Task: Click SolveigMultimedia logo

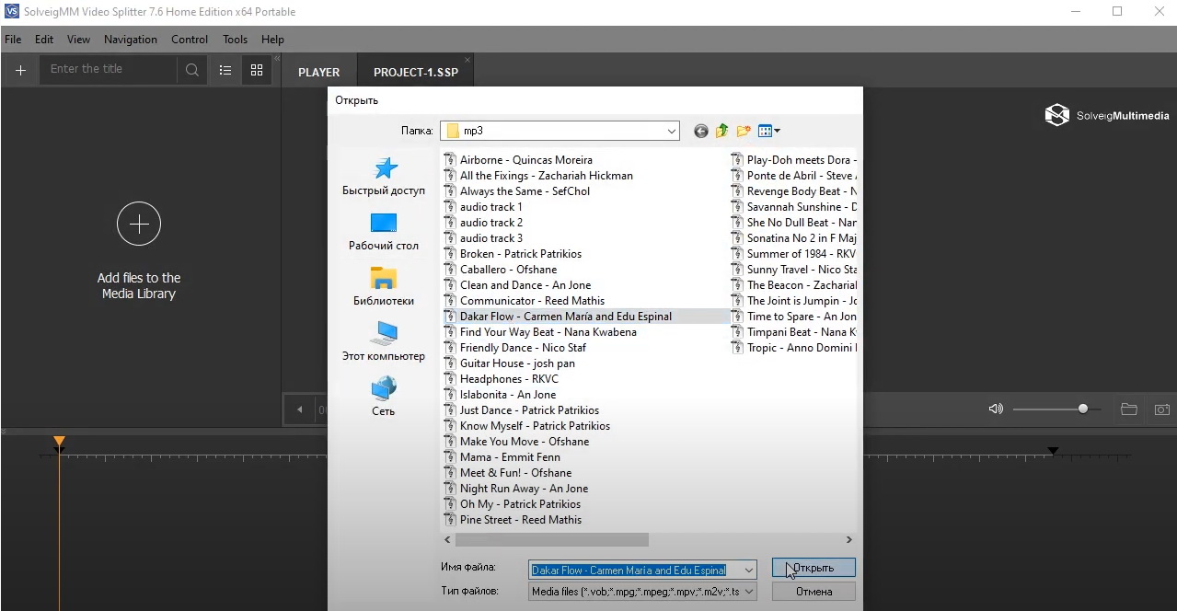Action: 1107,116
